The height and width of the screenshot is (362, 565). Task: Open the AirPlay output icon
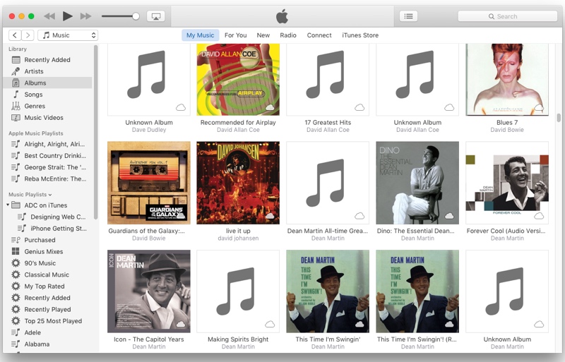click(155, 16)
